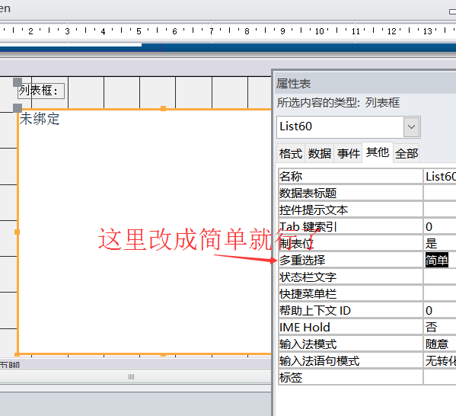The width and height of the screenshot is (456, 416).
Task: Open the 全部 tab
Action: click(x=407, y=153)
